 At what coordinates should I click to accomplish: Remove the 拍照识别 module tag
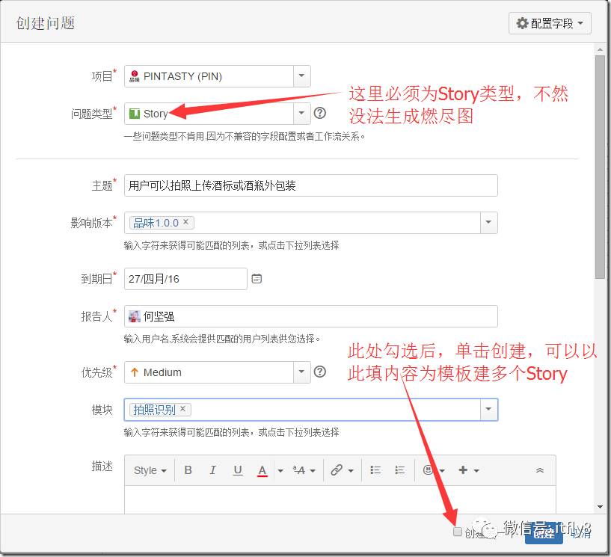182,409
